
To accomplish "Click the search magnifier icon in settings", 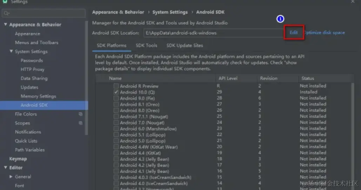I will coord(6,14).
